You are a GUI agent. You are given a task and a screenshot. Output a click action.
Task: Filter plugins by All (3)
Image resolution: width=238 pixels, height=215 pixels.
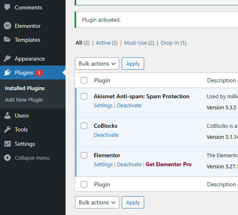click(82, 43)
